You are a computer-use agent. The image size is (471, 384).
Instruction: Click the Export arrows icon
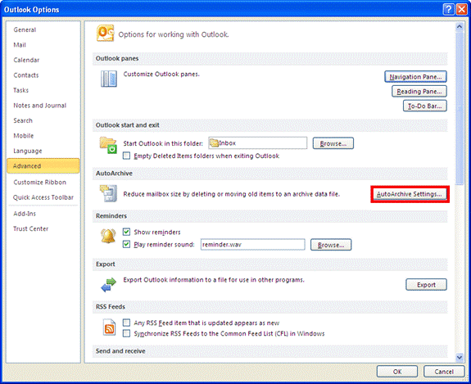(x=108, y=285)
